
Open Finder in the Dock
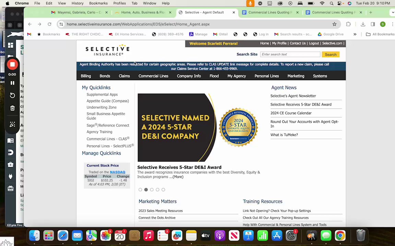tap(34, 235)
